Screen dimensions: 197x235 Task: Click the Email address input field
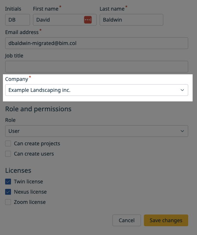[97, 43]
